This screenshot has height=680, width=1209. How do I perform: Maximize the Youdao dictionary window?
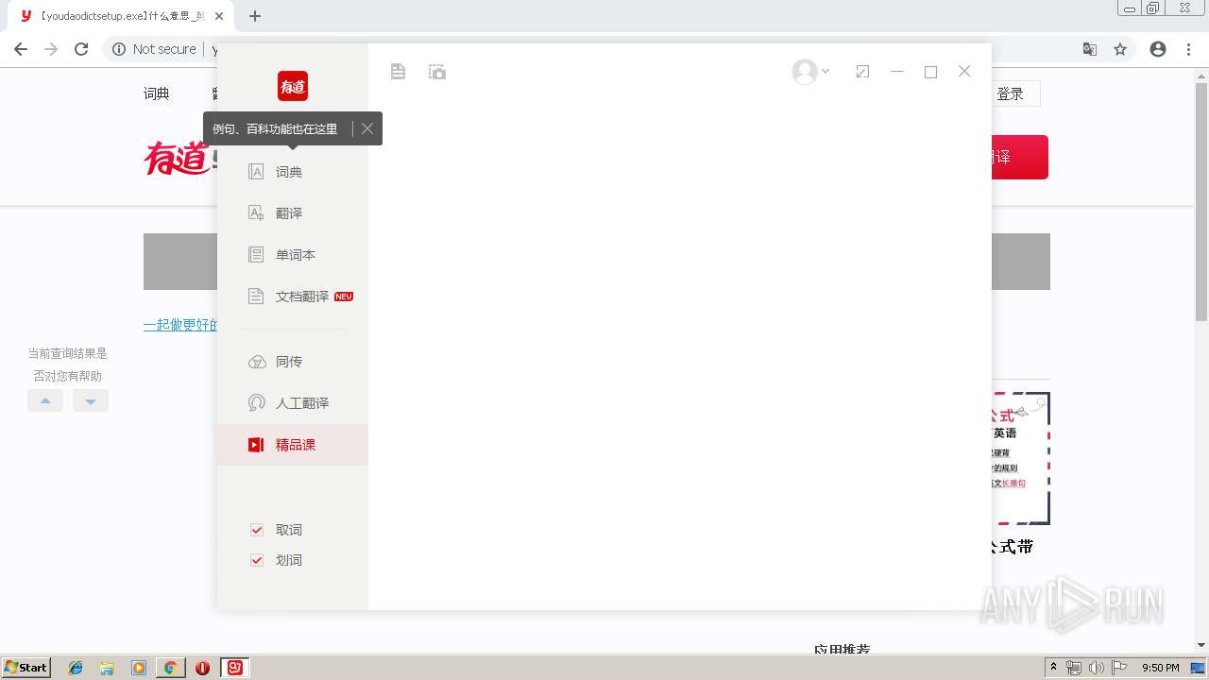pos(930,72)
